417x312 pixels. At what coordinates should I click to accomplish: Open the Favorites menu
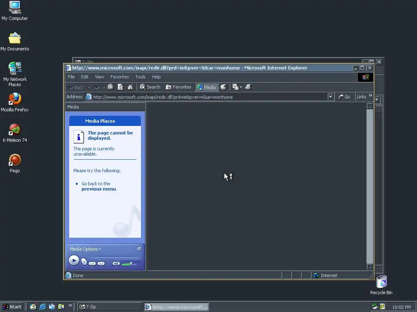click(119, 77)
